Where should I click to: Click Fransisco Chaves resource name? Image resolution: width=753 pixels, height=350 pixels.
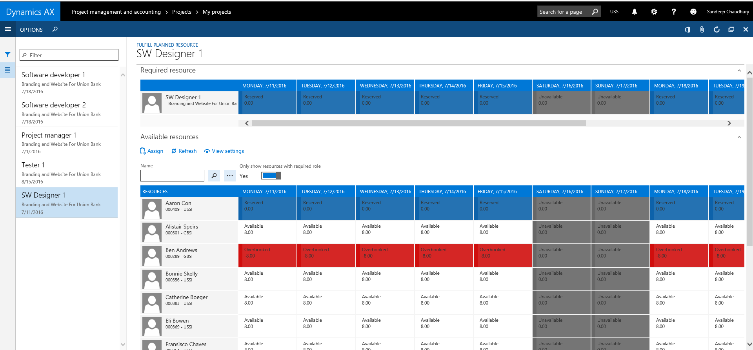click(x=186, y=344)
